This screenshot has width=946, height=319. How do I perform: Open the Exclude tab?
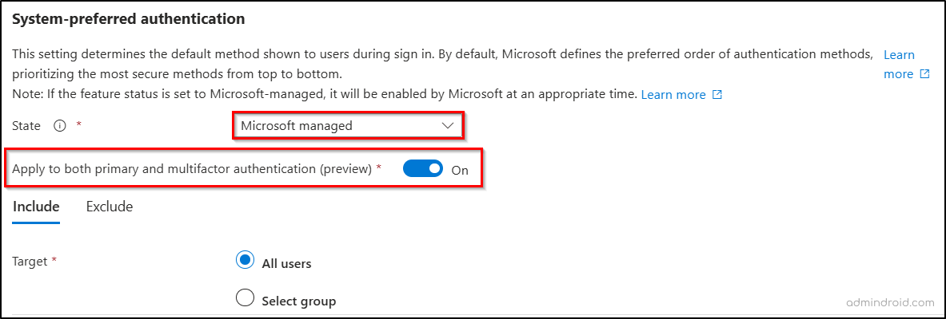tap(110, 207)
